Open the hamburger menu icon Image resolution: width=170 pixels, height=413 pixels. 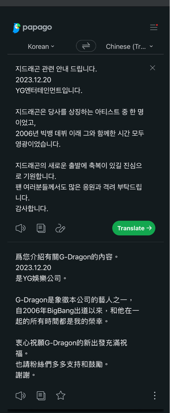154,27
